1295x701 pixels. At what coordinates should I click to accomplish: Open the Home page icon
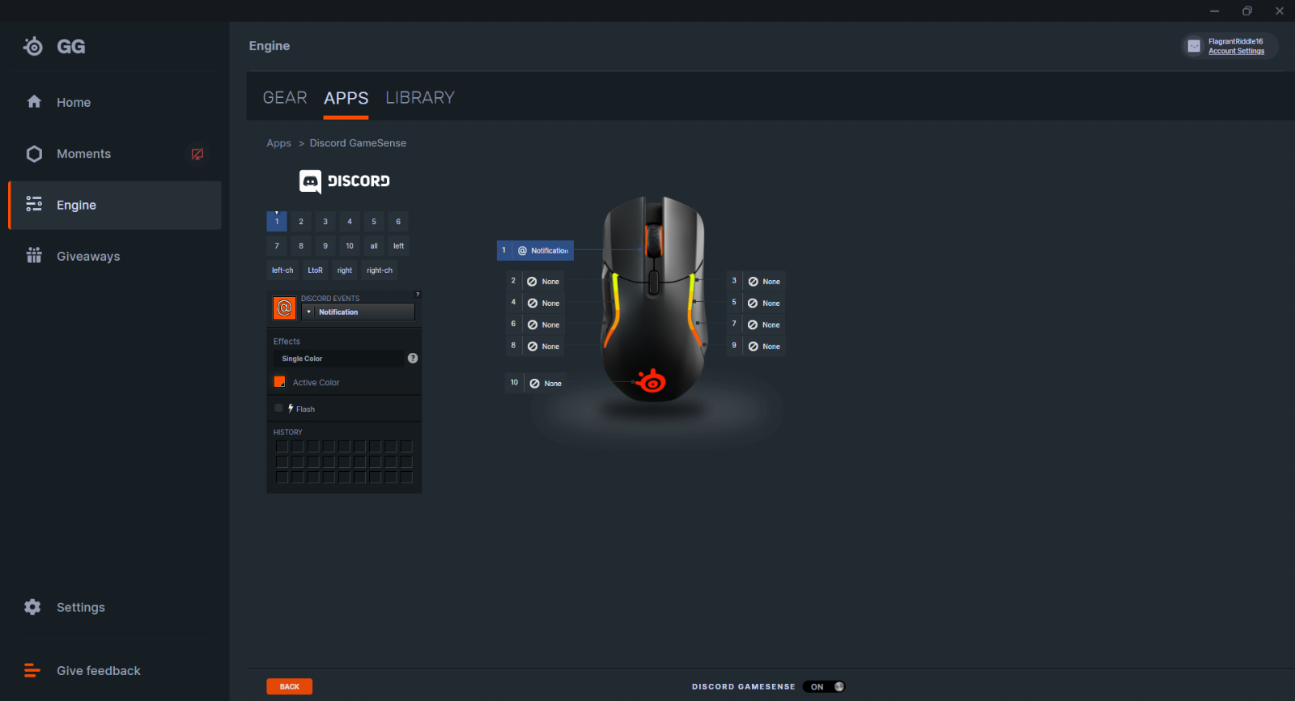click(x=34, y=102)
